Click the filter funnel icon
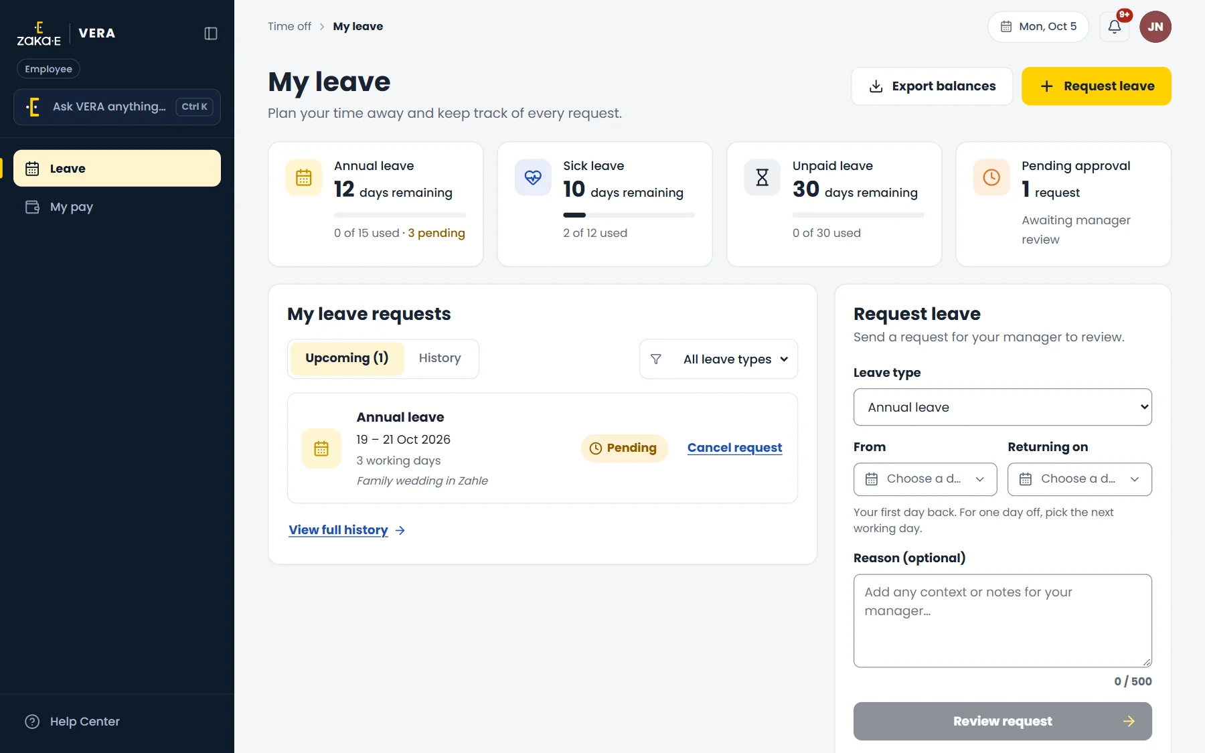 pyautogui.click(x=656, y=359)
